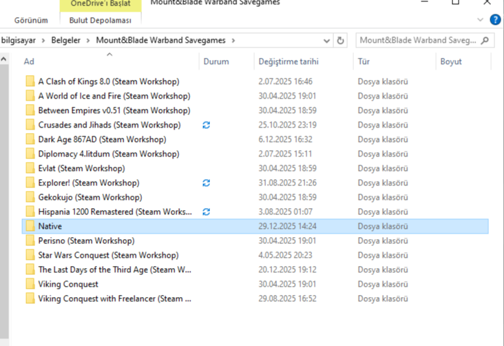This screenshot has height=346, width=504.
Task: Click the folder icon of Viking Conquest with Freelancer
Action: click(x=30, y=298)
